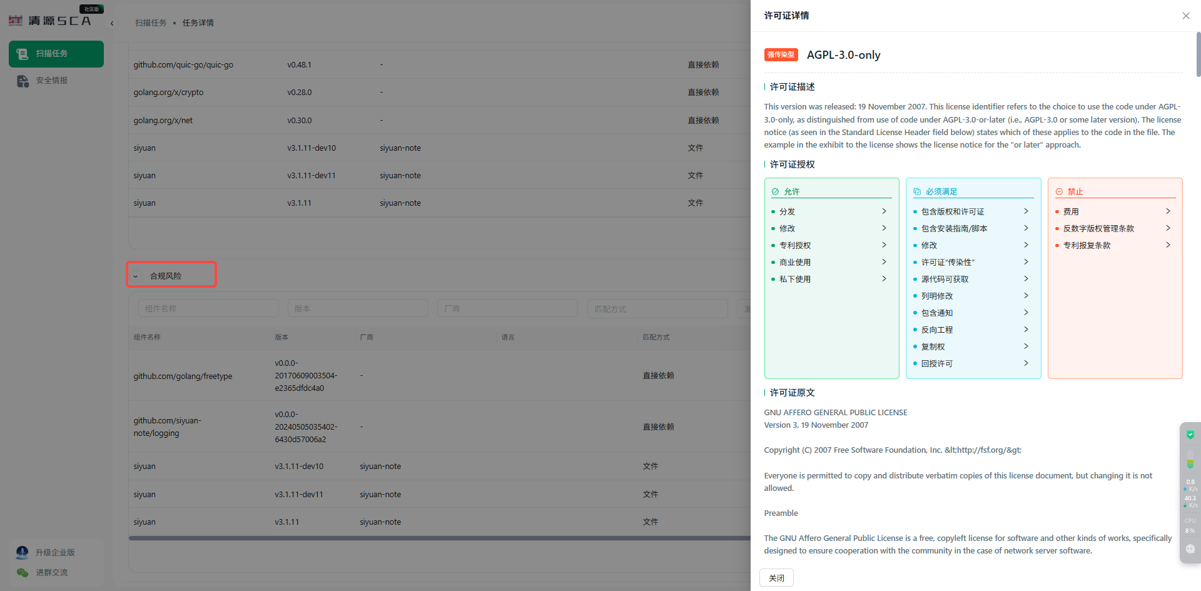The image size is (1201, 591).
Task: Close the 许可证详情 panel with the X icon
Action: tap(1185, 16)
